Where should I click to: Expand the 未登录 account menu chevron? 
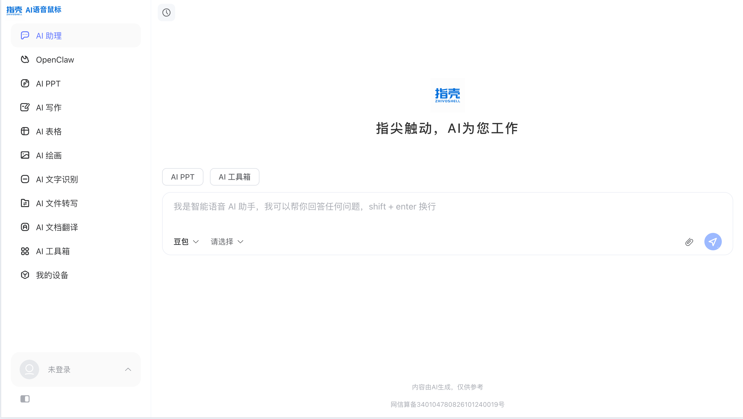coord(128,369)
